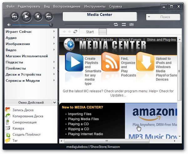This screenshot has height=154, width=188.
Task: Click the Запись Диска burn icon
Action: 8,110
